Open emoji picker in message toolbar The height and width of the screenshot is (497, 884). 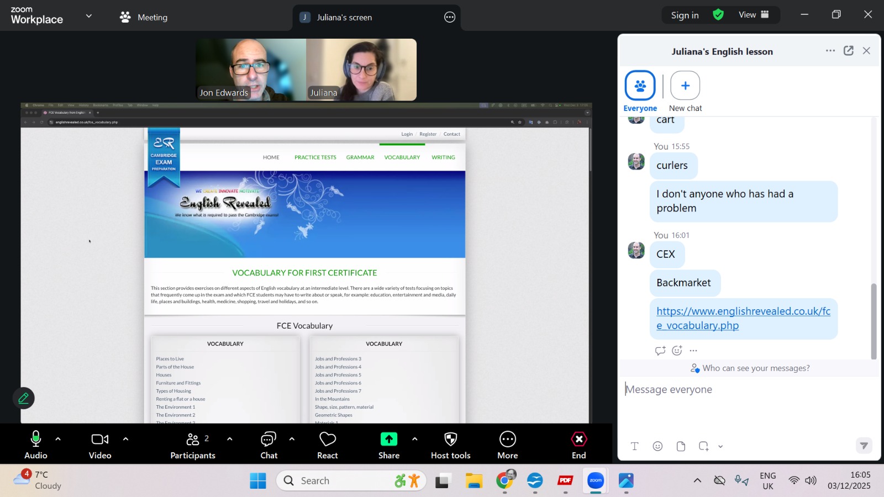(x=657, y=446)
